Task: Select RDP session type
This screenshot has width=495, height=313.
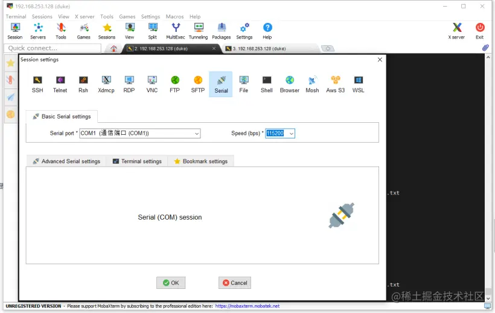Action: click(x=129, y=84)
